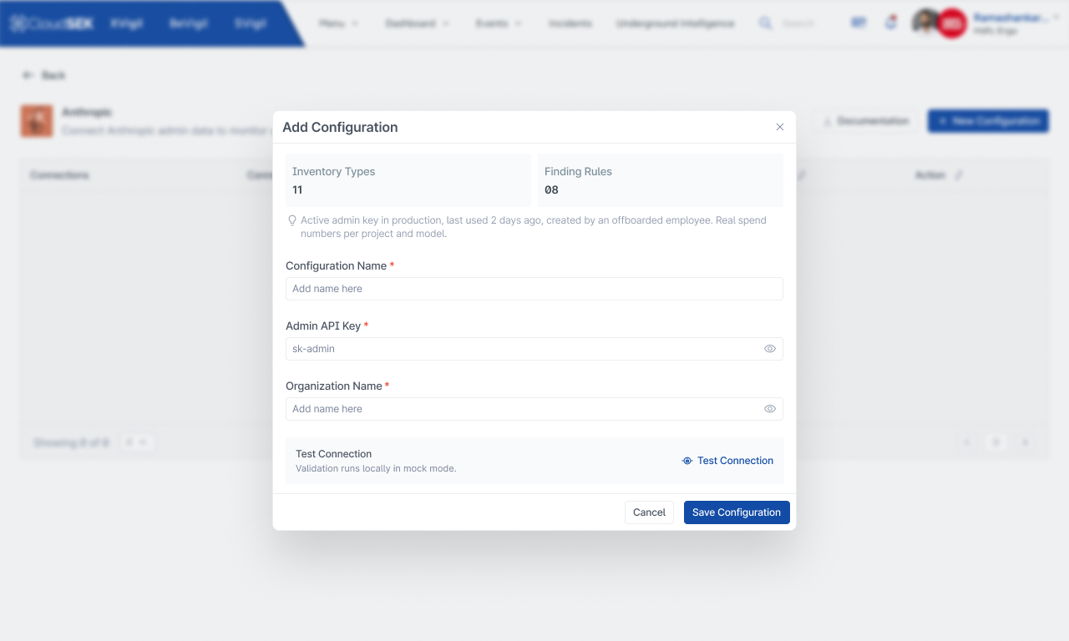Save Configuration button
The height and width of the screenshot is (641, 1069).
click(737, 512)
